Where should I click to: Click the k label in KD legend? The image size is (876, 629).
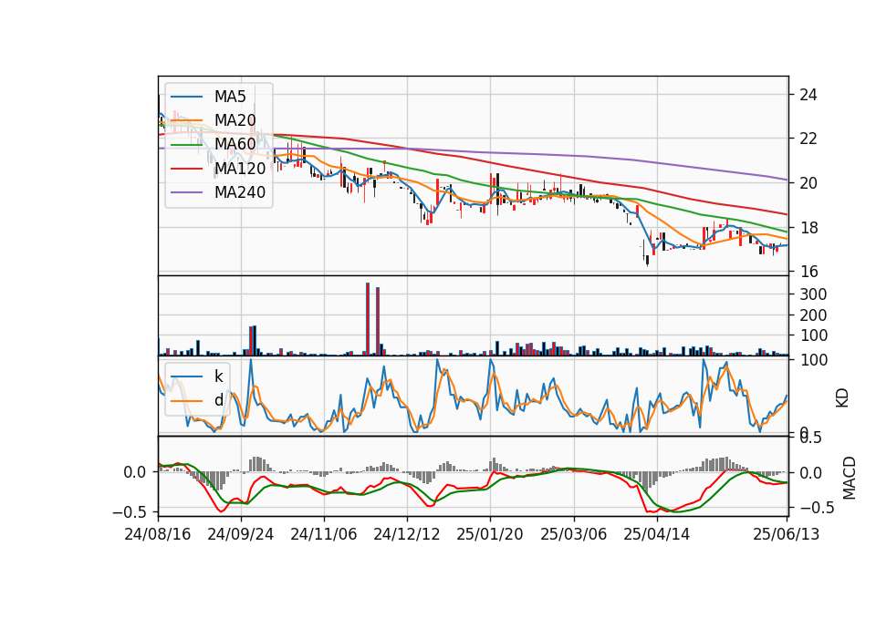[218, 376]
